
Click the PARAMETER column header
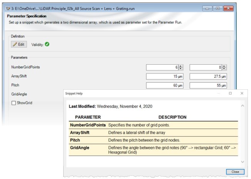[88, 117]
